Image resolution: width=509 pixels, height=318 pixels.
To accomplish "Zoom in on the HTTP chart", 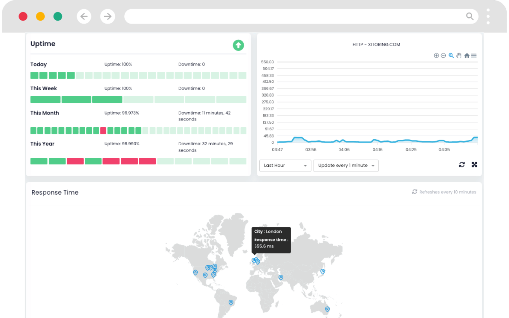I will 437,56.
